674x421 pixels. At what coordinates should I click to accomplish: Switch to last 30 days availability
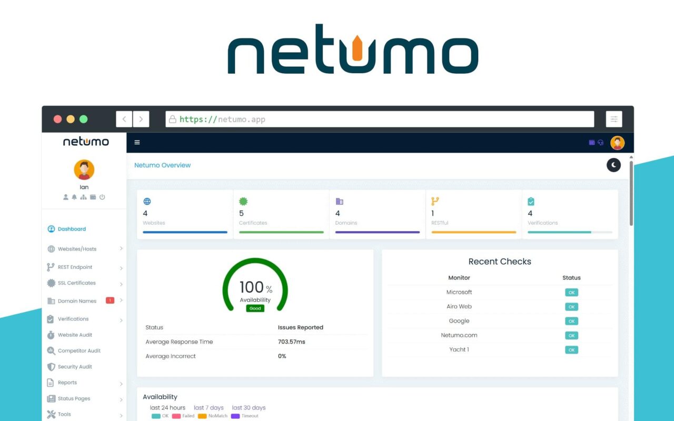pyautogui.click(x=249, y=408)
